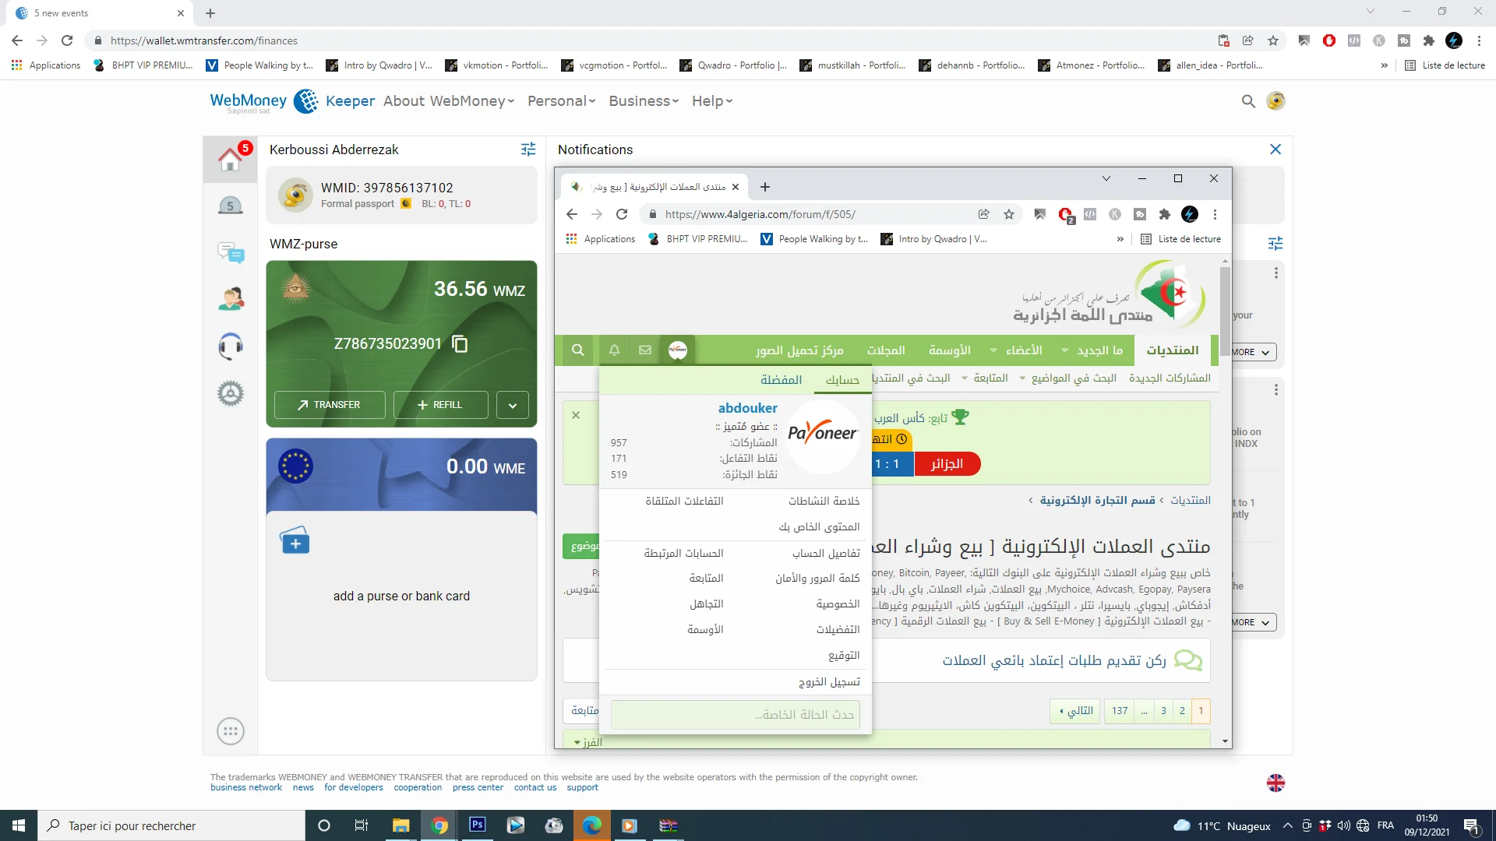
Task: Open the forum inbox envelope icon
Action: (x=645, y=350)
